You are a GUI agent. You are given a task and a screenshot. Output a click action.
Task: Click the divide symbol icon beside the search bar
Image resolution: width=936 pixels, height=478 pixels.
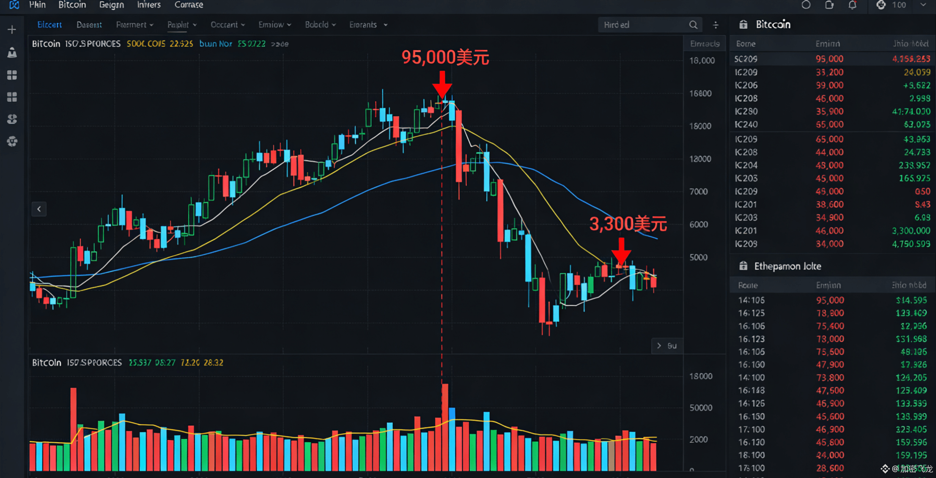pos(715,25)
